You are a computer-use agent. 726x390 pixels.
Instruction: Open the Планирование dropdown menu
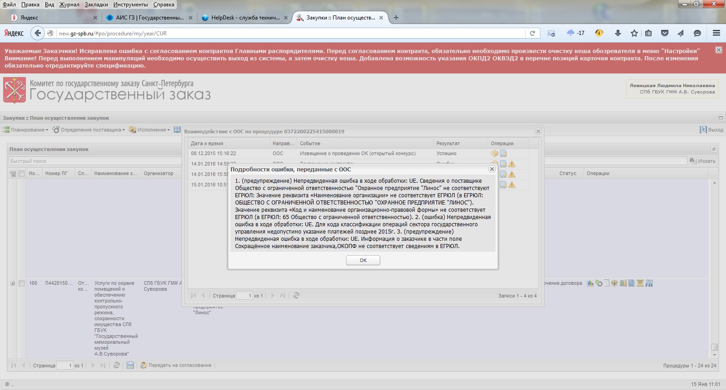25,130
